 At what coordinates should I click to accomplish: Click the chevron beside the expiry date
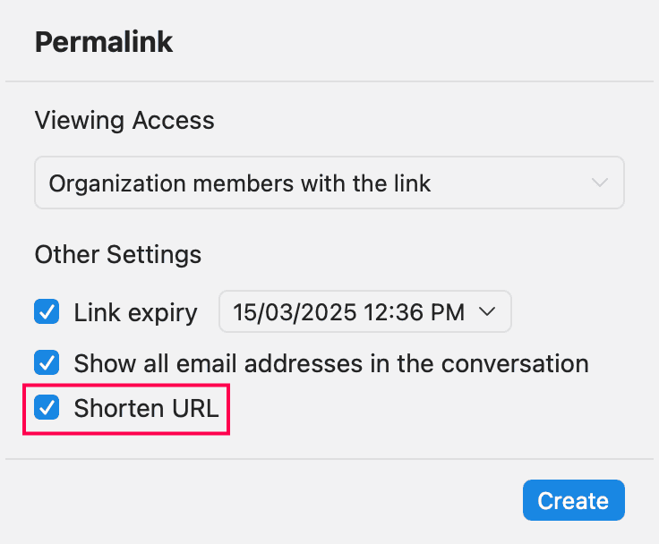[x=487, y=312]
